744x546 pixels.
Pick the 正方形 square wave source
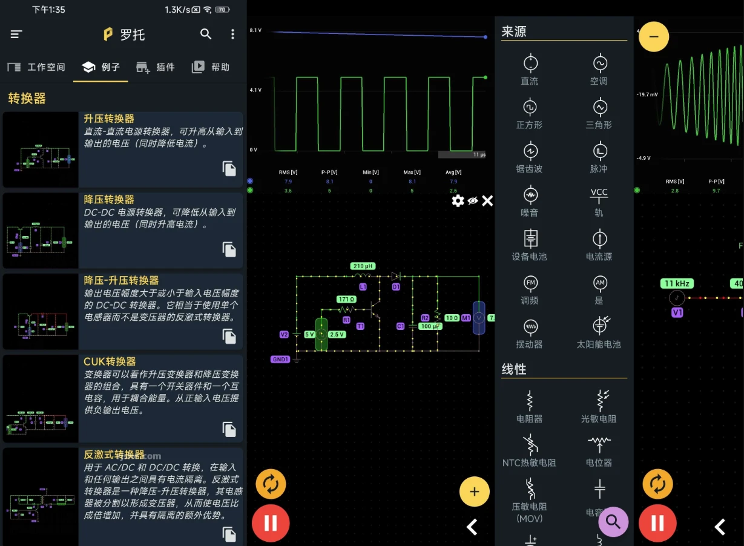[530, 114]
